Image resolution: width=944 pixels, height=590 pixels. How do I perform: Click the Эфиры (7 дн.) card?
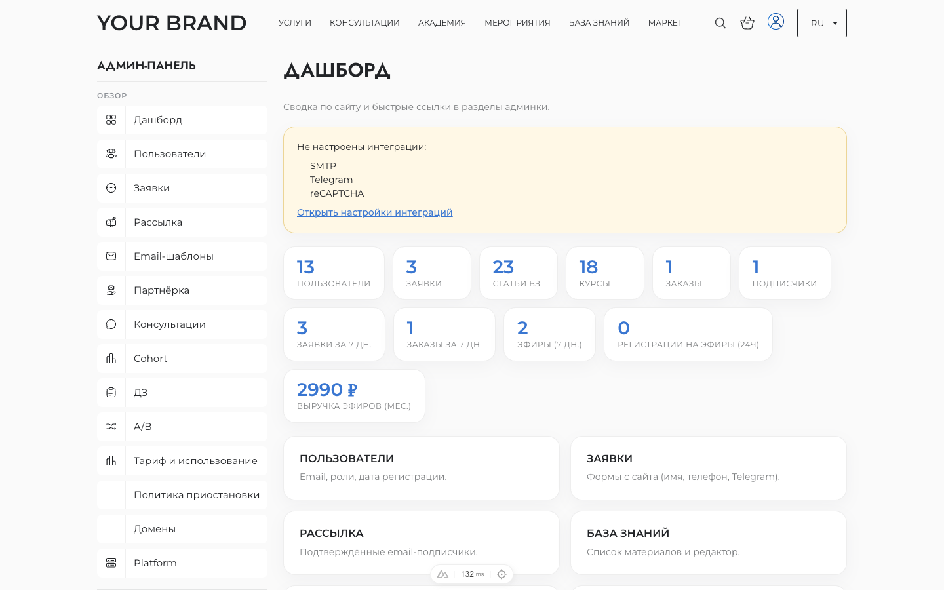549,334
